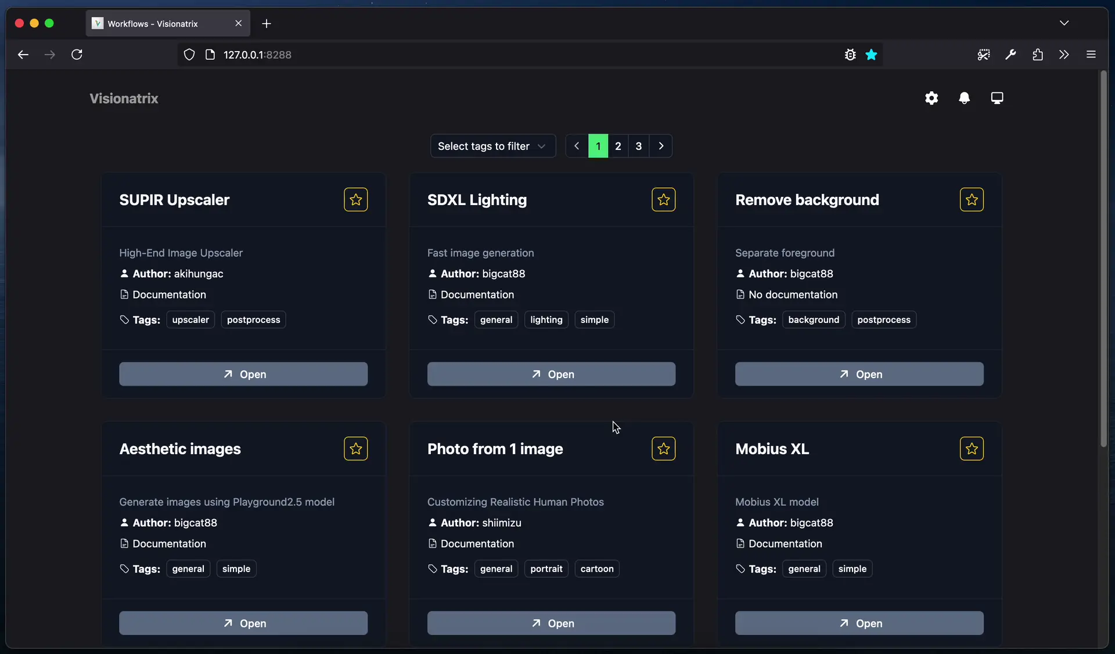Image resolution: width=1115 pixels, height=654 pixels.
Task: Click the settings gear icon
Action: [931, 98]
